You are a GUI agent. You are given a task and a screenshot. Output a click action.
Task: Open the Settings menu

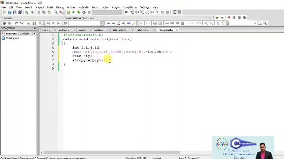point(145,8)
